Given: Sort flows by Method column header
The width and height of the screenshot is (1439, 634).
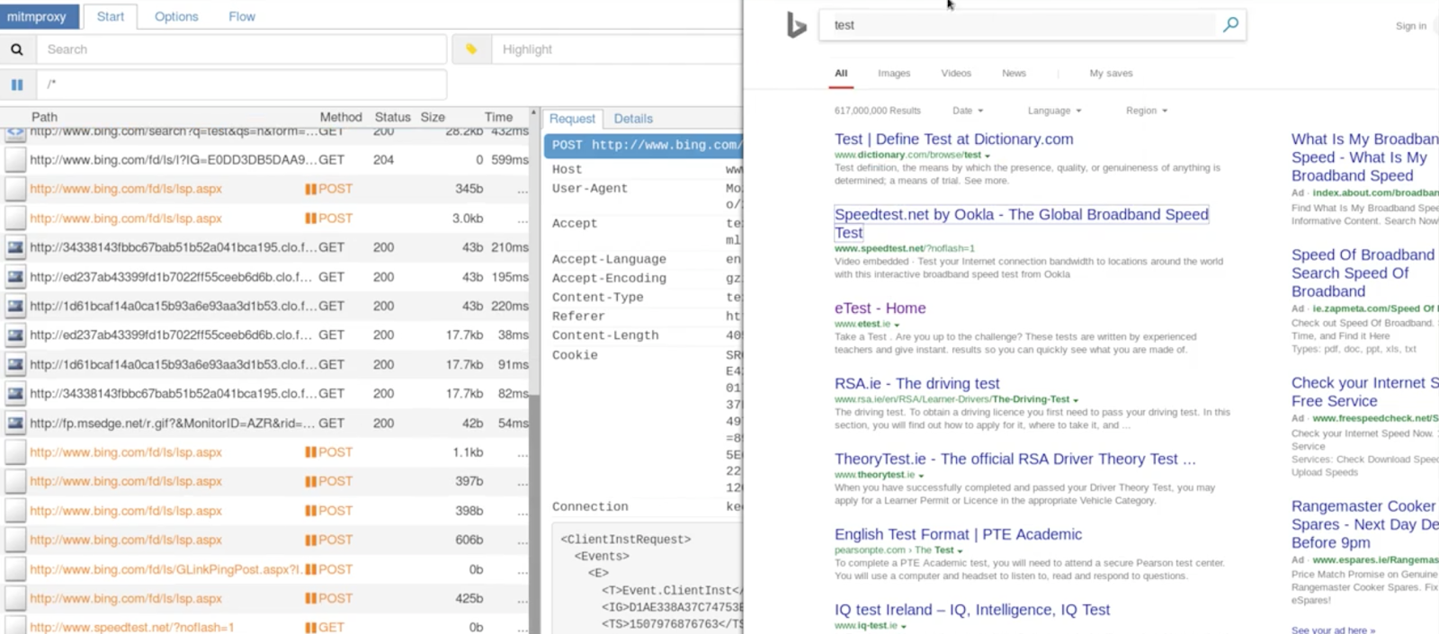Looking at the screenshot, I should pos(341,117).
